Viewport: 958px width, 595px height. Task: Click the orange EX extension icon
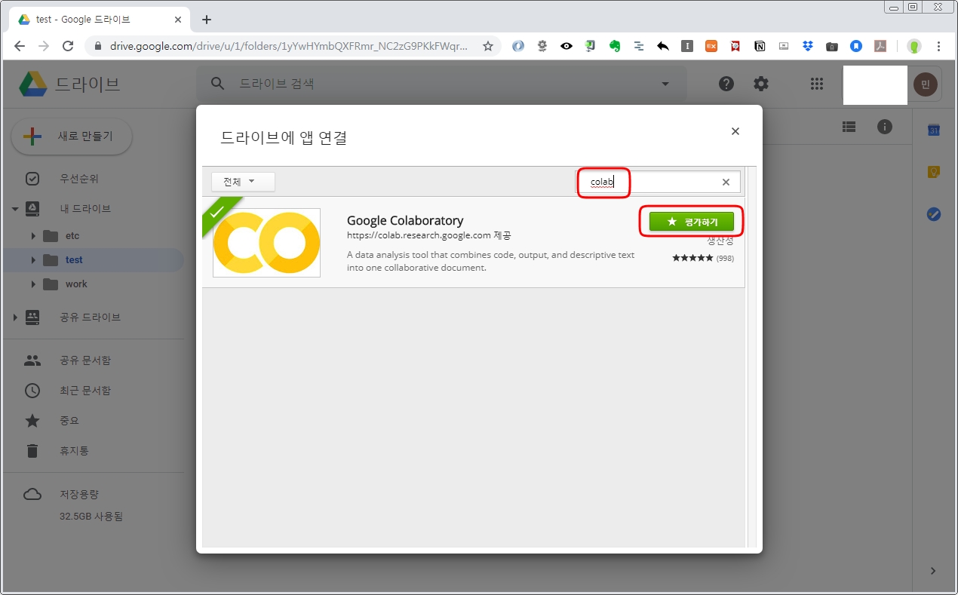pos(711,46)
